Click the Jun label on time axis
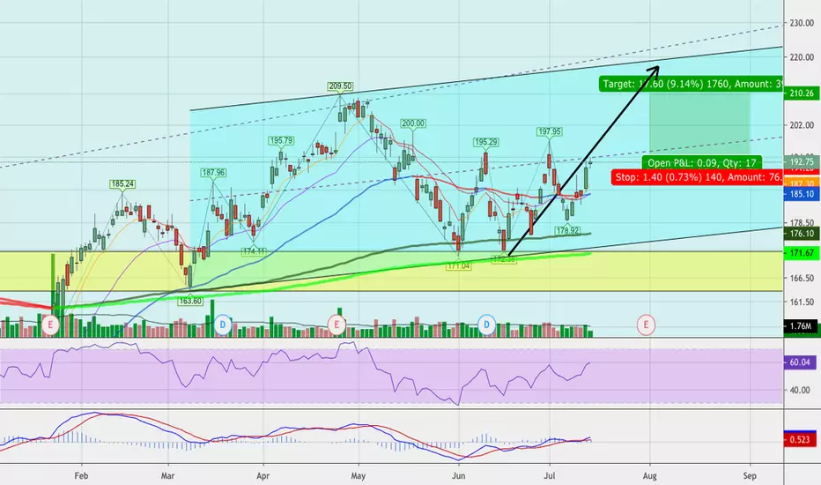821x485 pixels. pyautogui.click(x=459, y=476)
